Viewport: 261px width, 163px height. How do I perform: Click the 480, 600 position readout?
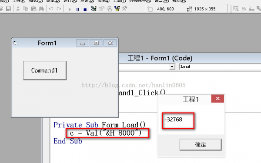pos(165,9)
